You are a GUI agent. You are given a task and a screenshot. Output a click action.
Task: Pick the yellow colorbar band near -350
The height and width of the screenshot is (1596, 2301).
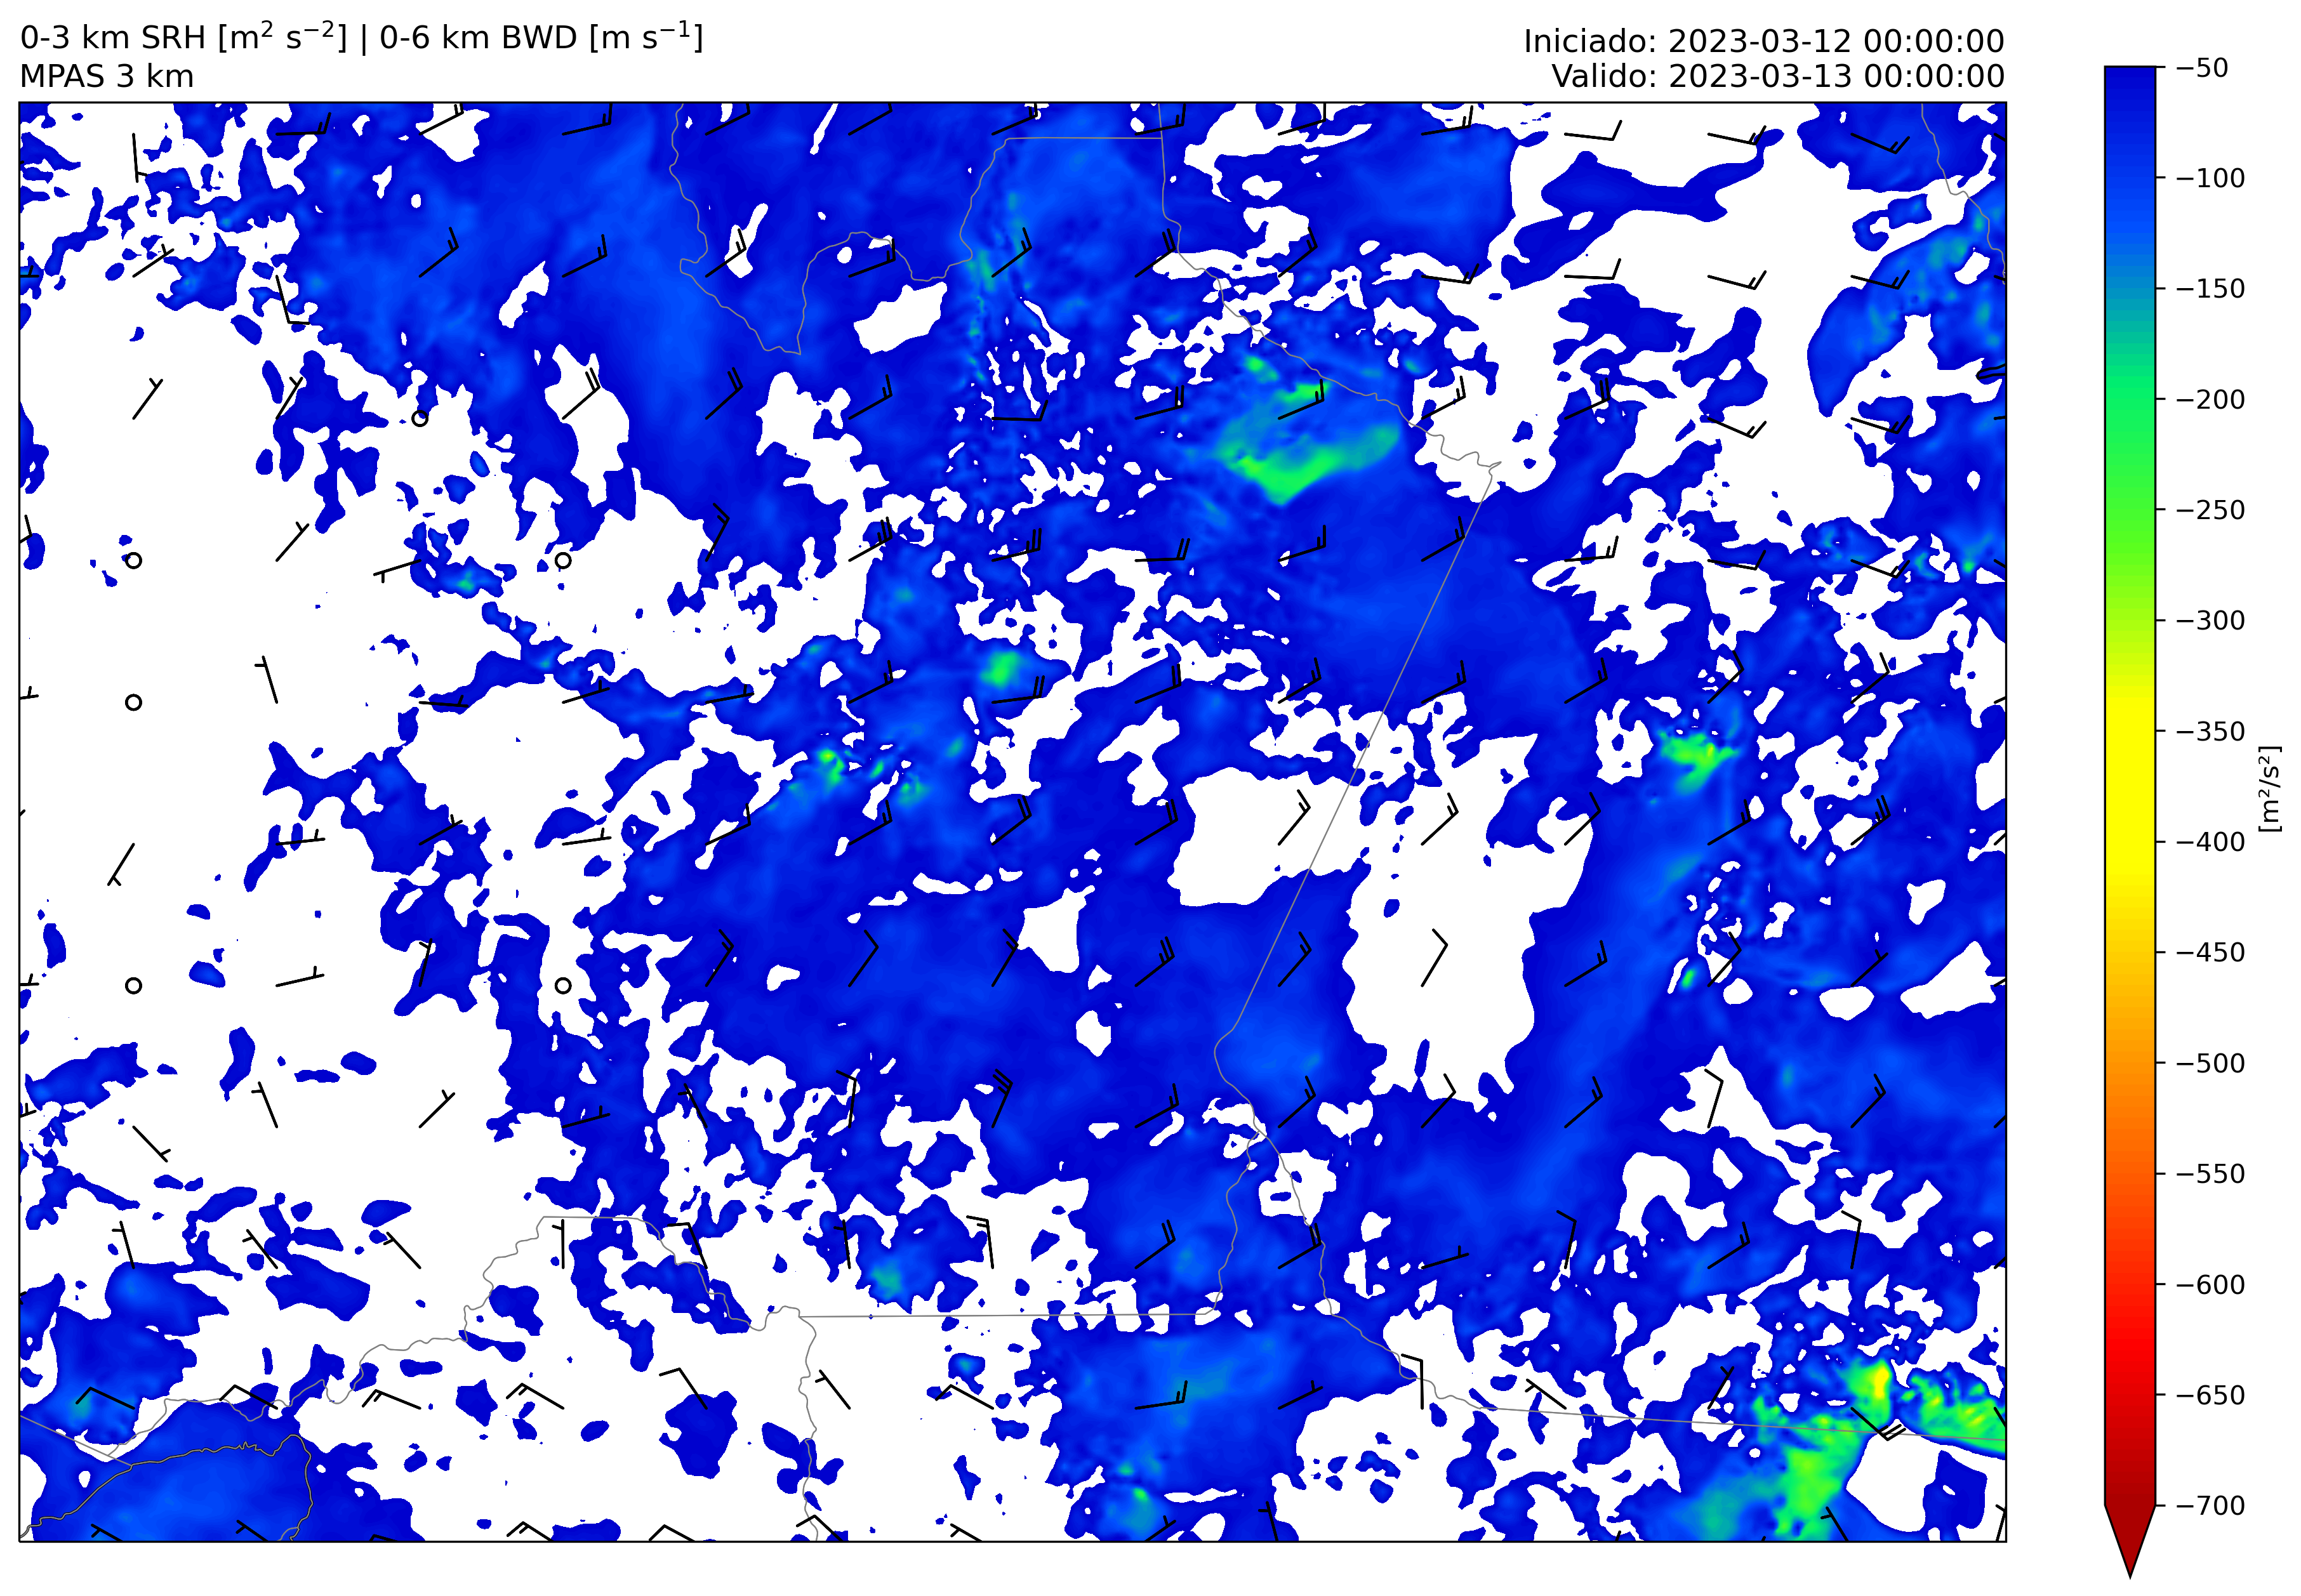coord(2129,731)
